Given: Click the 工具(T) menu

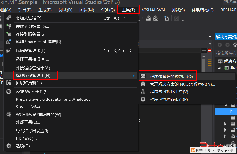Looking at the screenshot, I should click(128, 10).
